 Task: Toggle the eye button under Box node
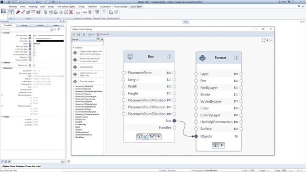[158, 137]
